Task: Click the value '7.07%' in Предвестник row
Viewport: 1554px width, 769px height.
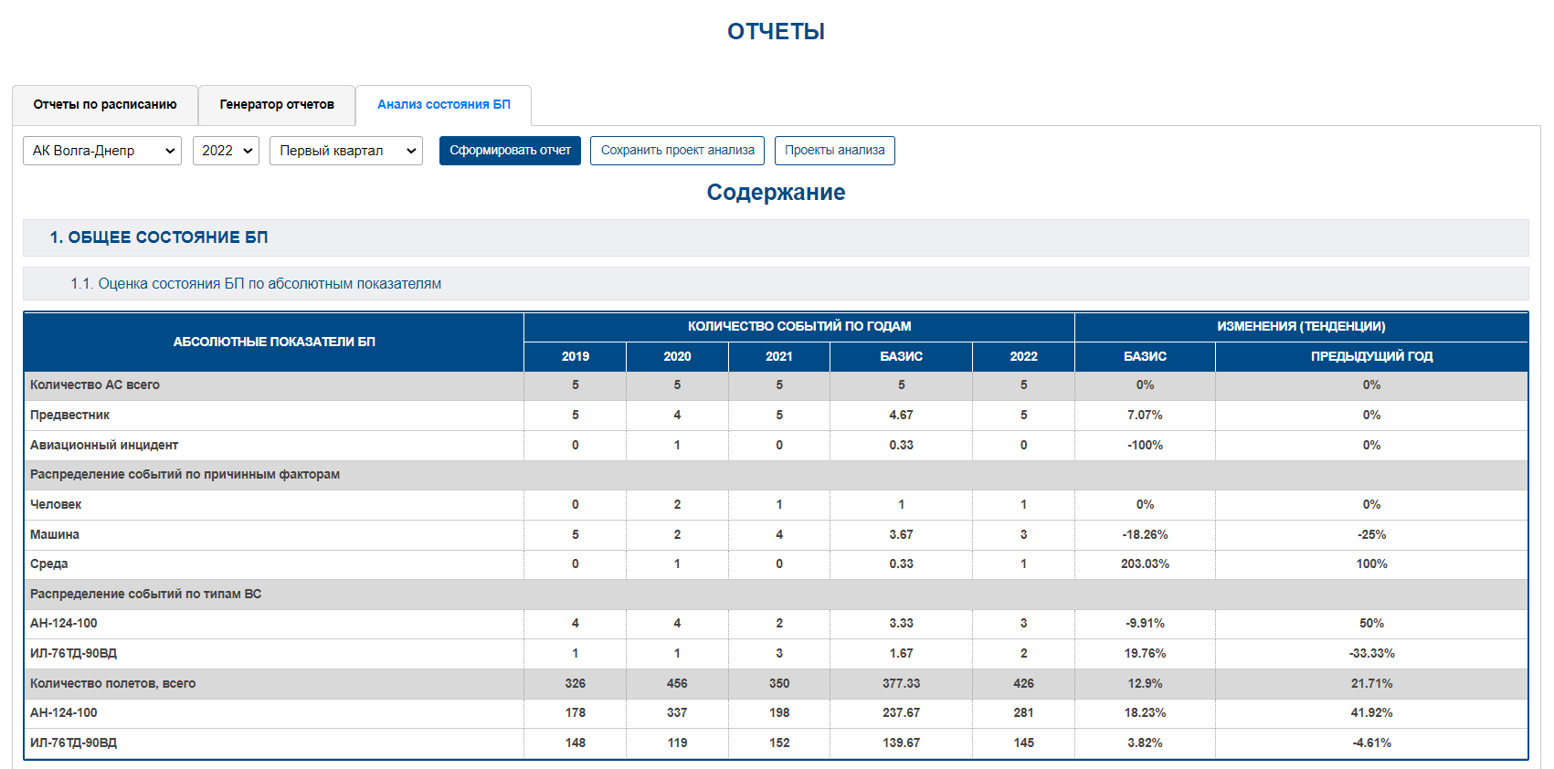Action: tap(1145, 415)
